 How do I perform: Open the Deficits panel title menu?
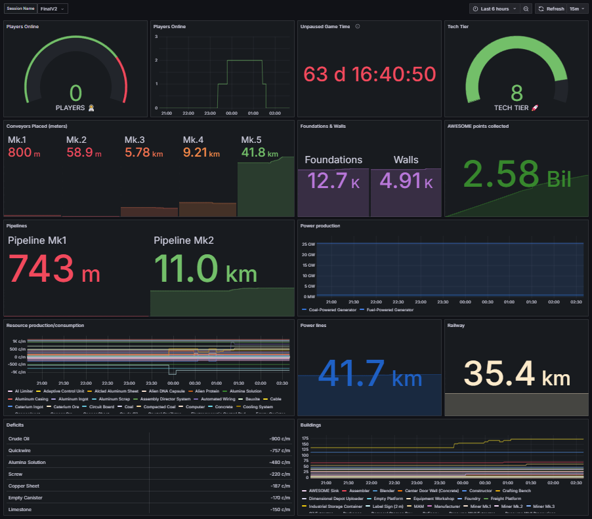click(x=15, y=425)
